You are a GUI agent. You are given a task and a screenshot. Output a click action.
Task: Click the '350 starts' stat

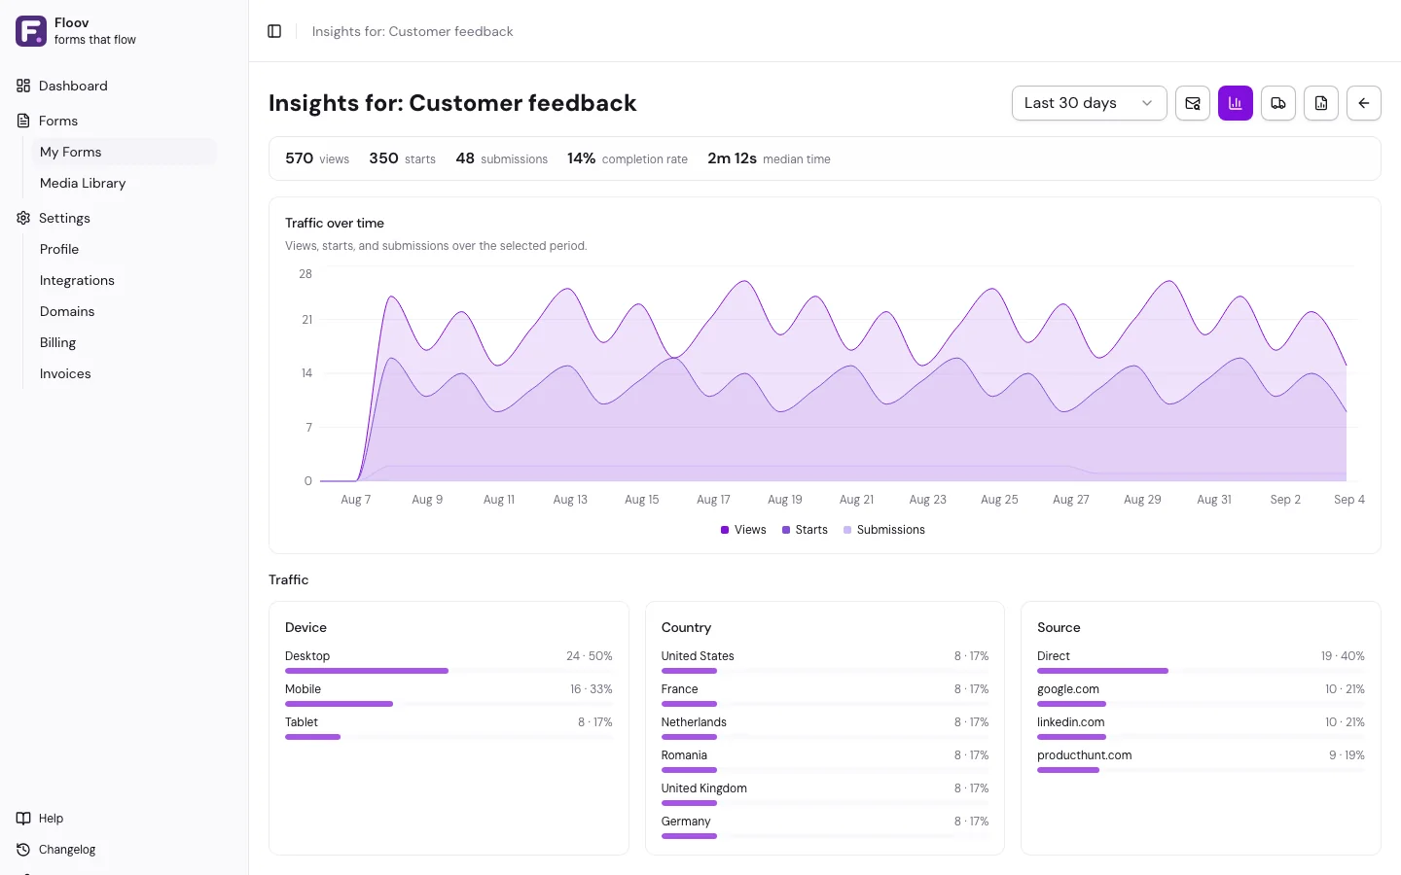coord(402,158)
